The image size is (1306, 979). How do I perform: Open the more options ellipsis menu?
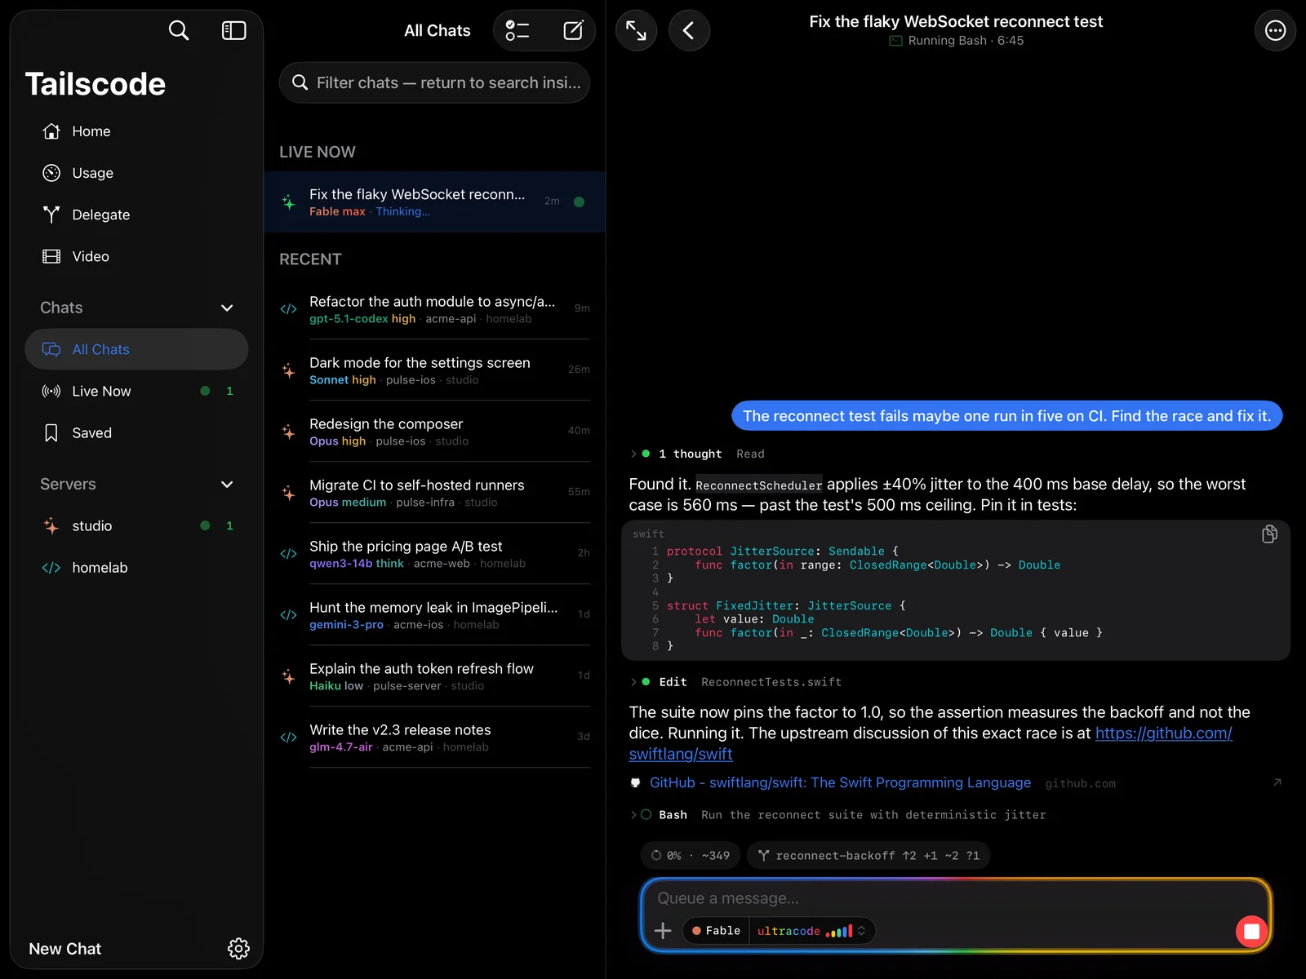coord(1275,31)
